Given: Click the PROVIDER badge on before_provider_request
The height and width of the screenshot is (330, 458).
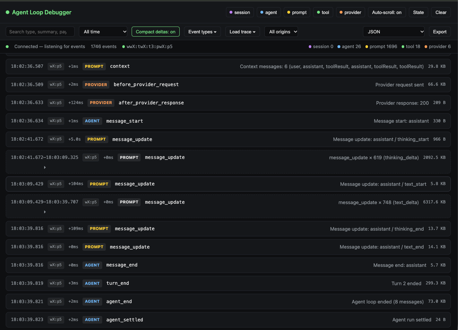Looking at the screenshot, I should coord(96,85).
